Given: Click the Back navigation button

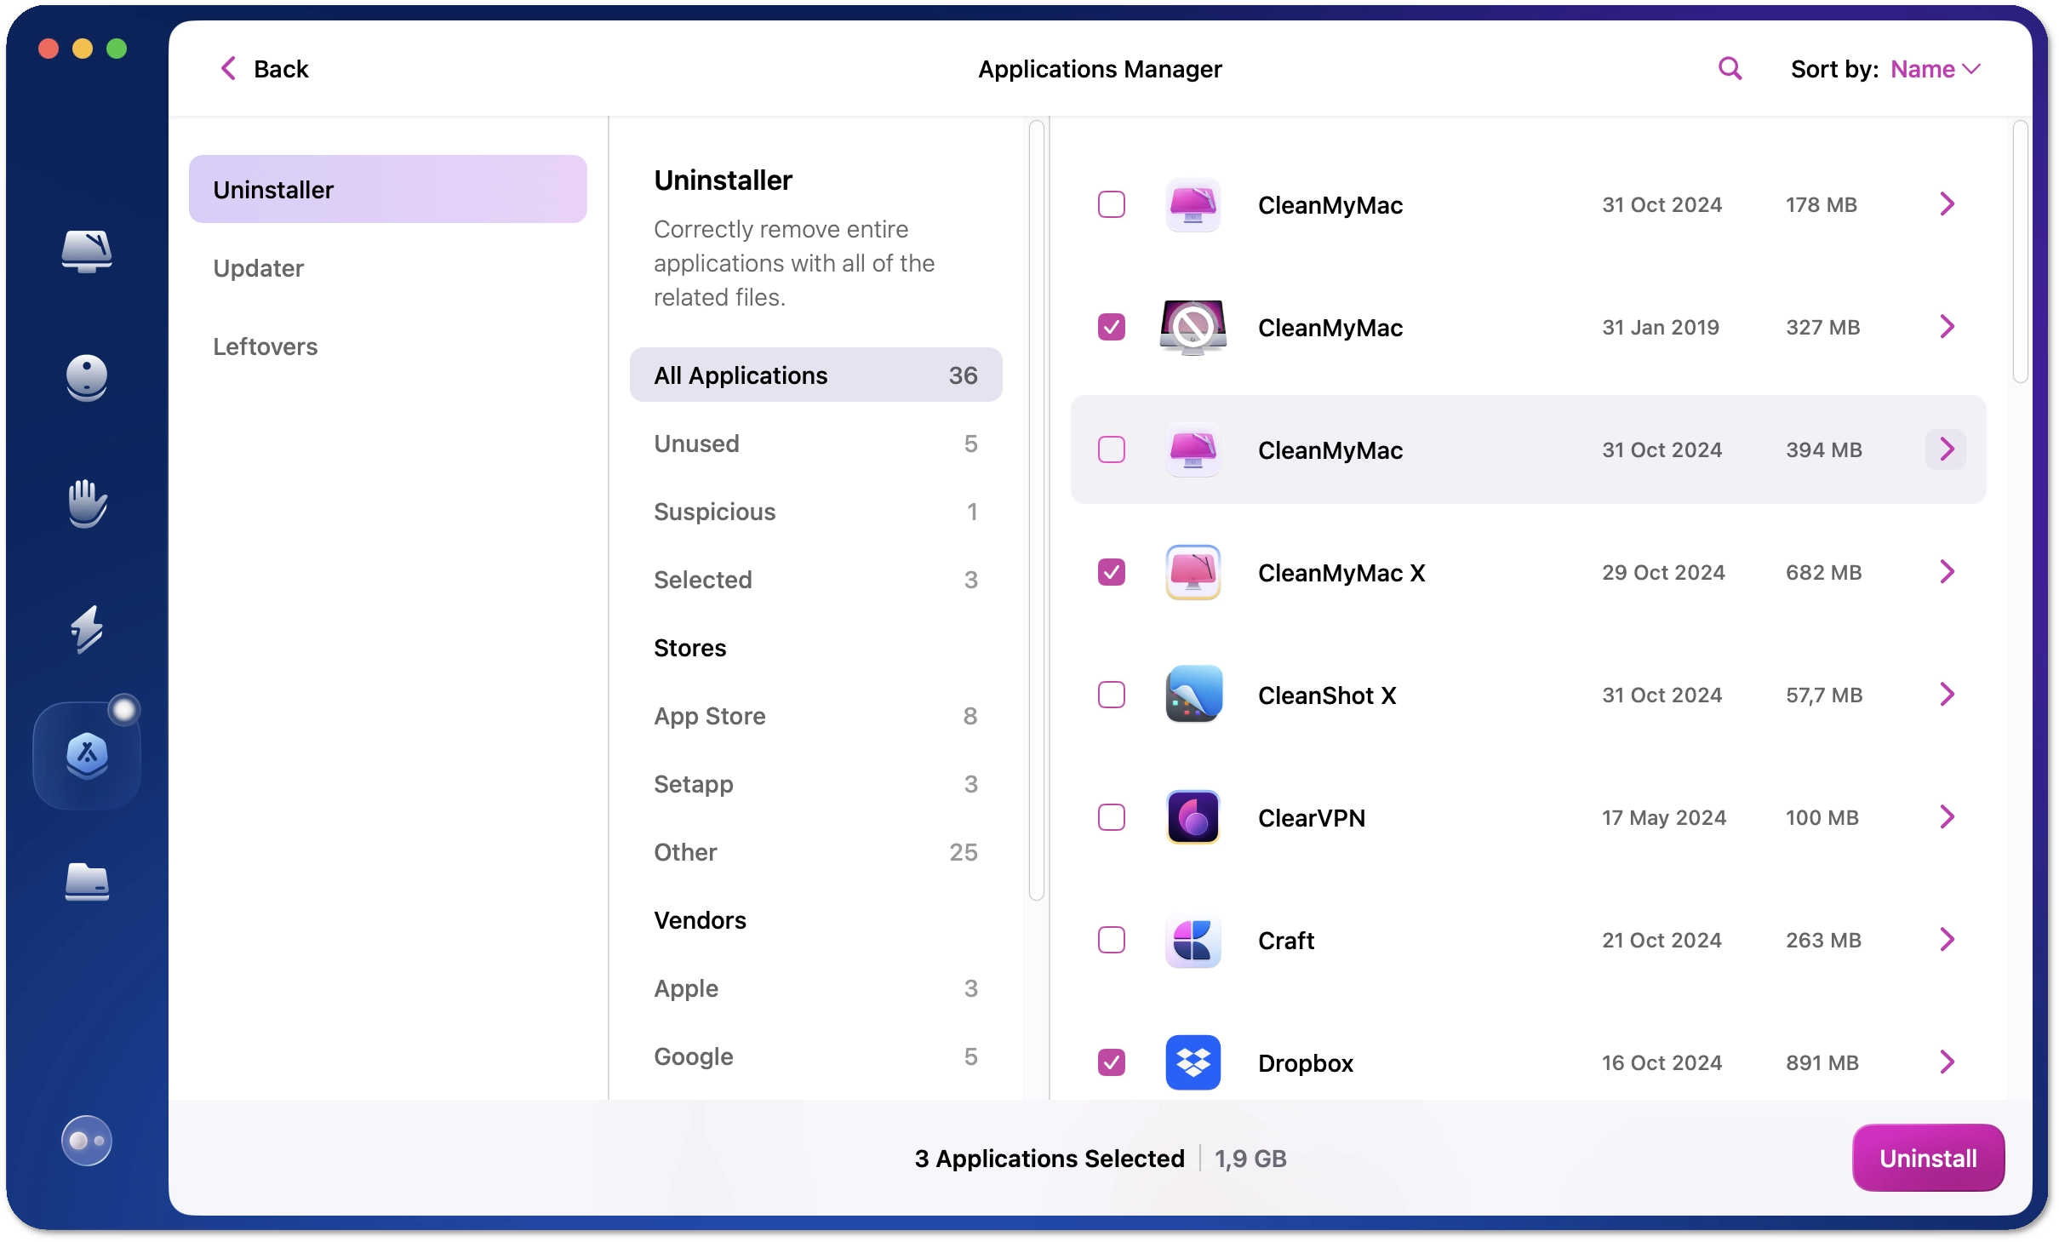Looking at the screenshot, I should point(263,69).
